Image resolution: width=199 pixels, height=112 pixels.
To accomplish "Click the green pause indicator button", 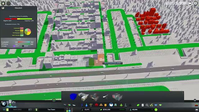I will 7,110.
